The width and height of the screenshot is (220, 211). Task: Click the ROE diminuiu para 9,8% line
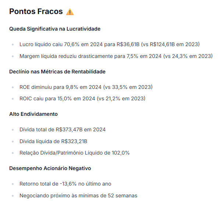[x=86, y=87]
